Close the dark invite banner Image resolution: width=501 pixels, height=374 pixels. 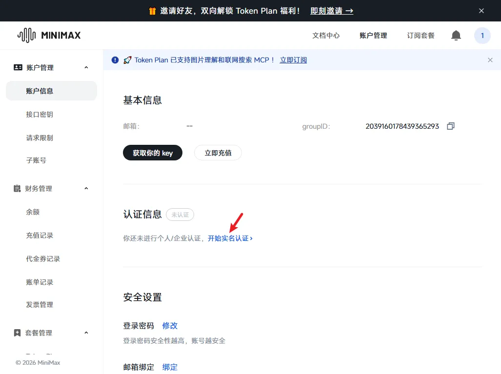tap(481, 11)
